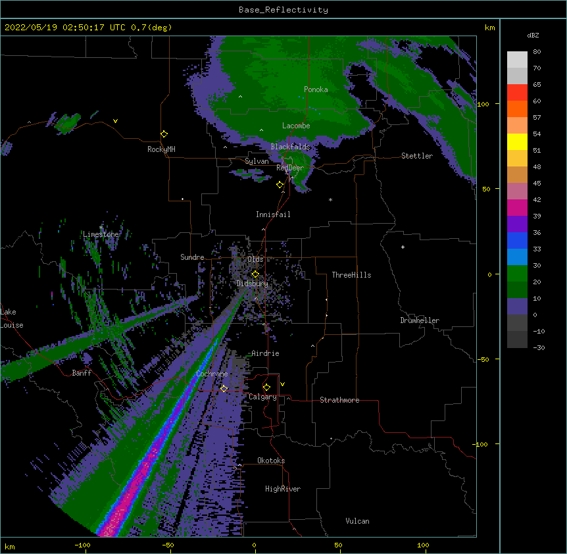Image resolution: width=567 pixels, height=554 pixels.
Task: Click the Sylvan label on the map
Action: pyautogui.click(x=257, y=161)
